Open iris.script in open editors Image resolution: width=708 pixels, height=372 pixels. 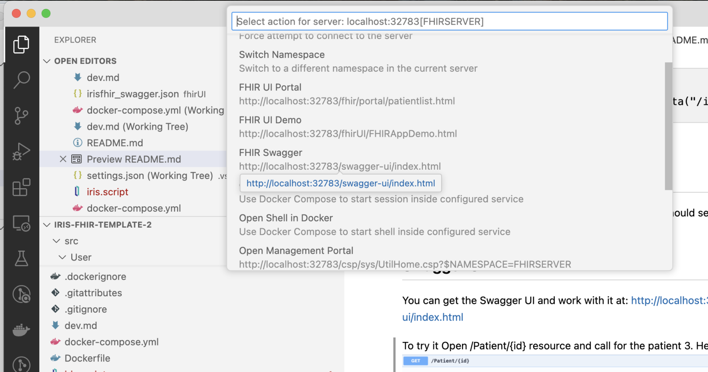click(x=107, y=192)
